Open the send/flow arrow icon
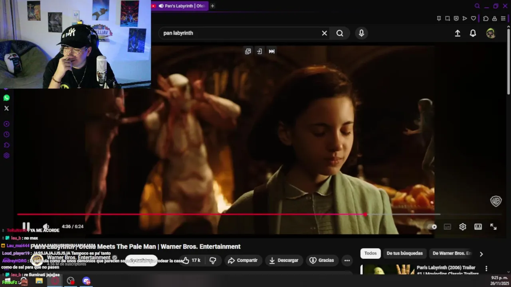 pyautogui.click(x=465, y=18)
